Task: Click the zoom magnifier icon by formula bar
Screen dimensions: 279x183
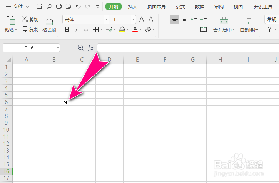Action: [x=81, y=48]
